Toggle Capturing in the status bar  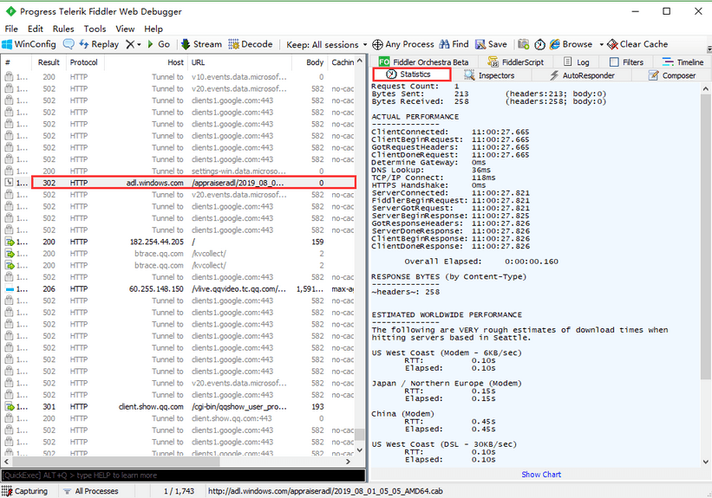click(x=25, y=491)
